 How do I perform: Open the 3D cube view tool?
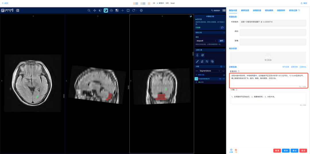tap(100, 11)
